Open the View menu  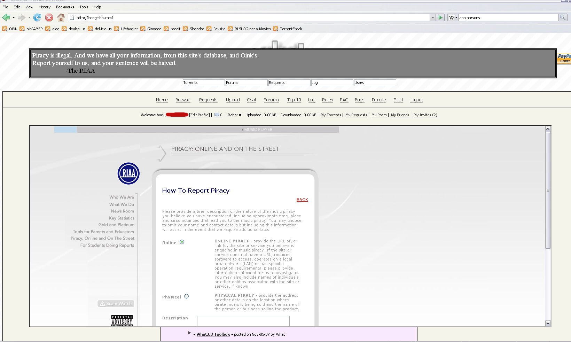(x=29, y=7)
